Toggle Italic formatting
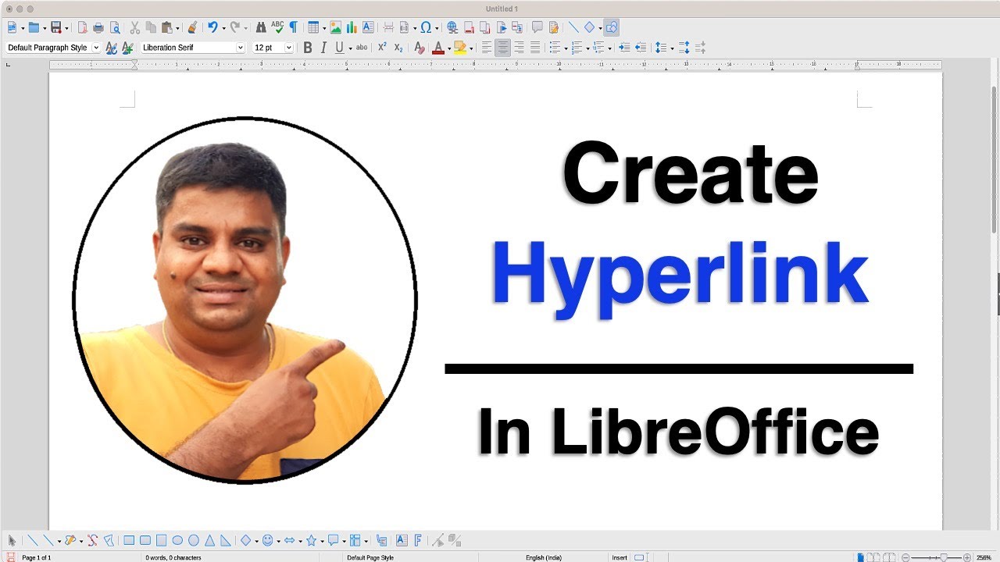 [323, 48]
